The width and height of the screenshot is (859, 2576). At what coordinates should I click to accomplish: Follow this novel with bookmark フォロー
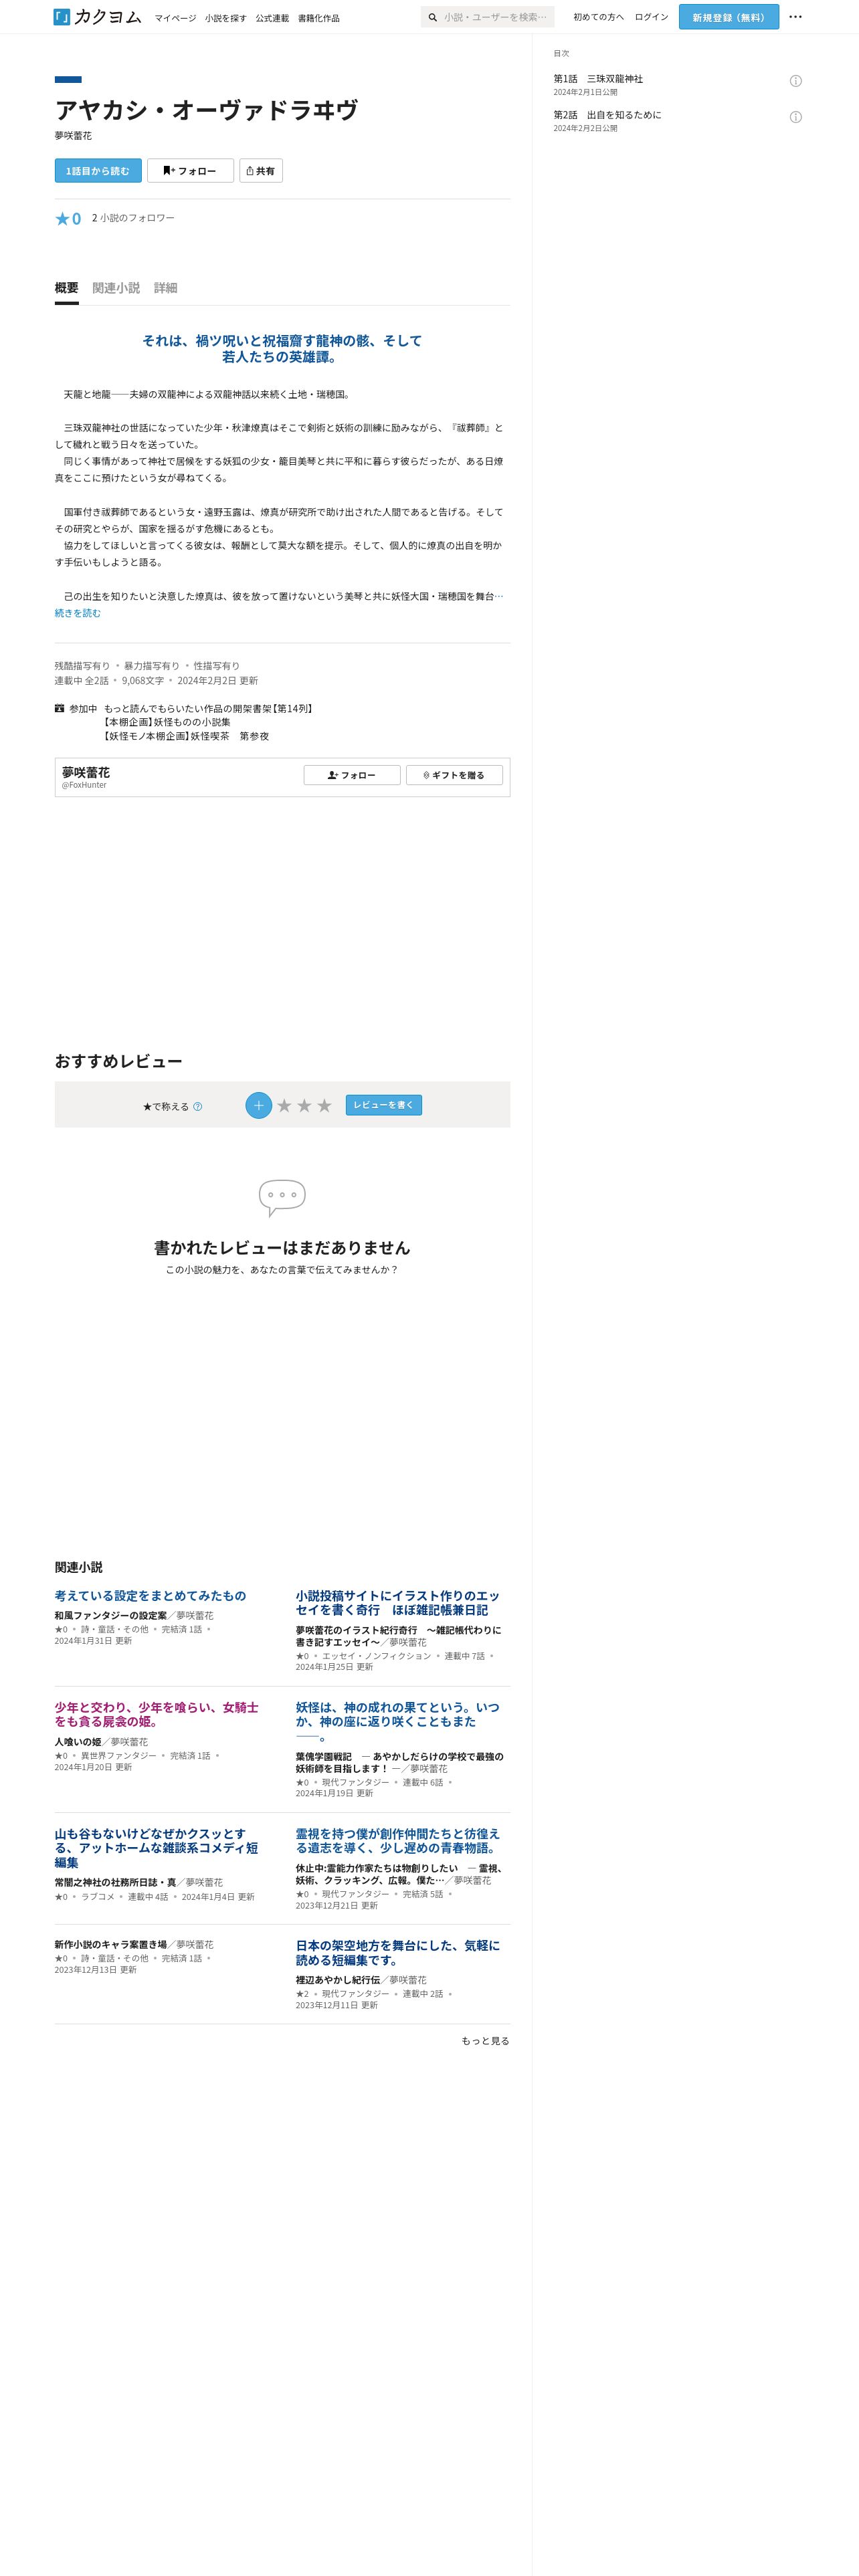(x=190, y=171)
